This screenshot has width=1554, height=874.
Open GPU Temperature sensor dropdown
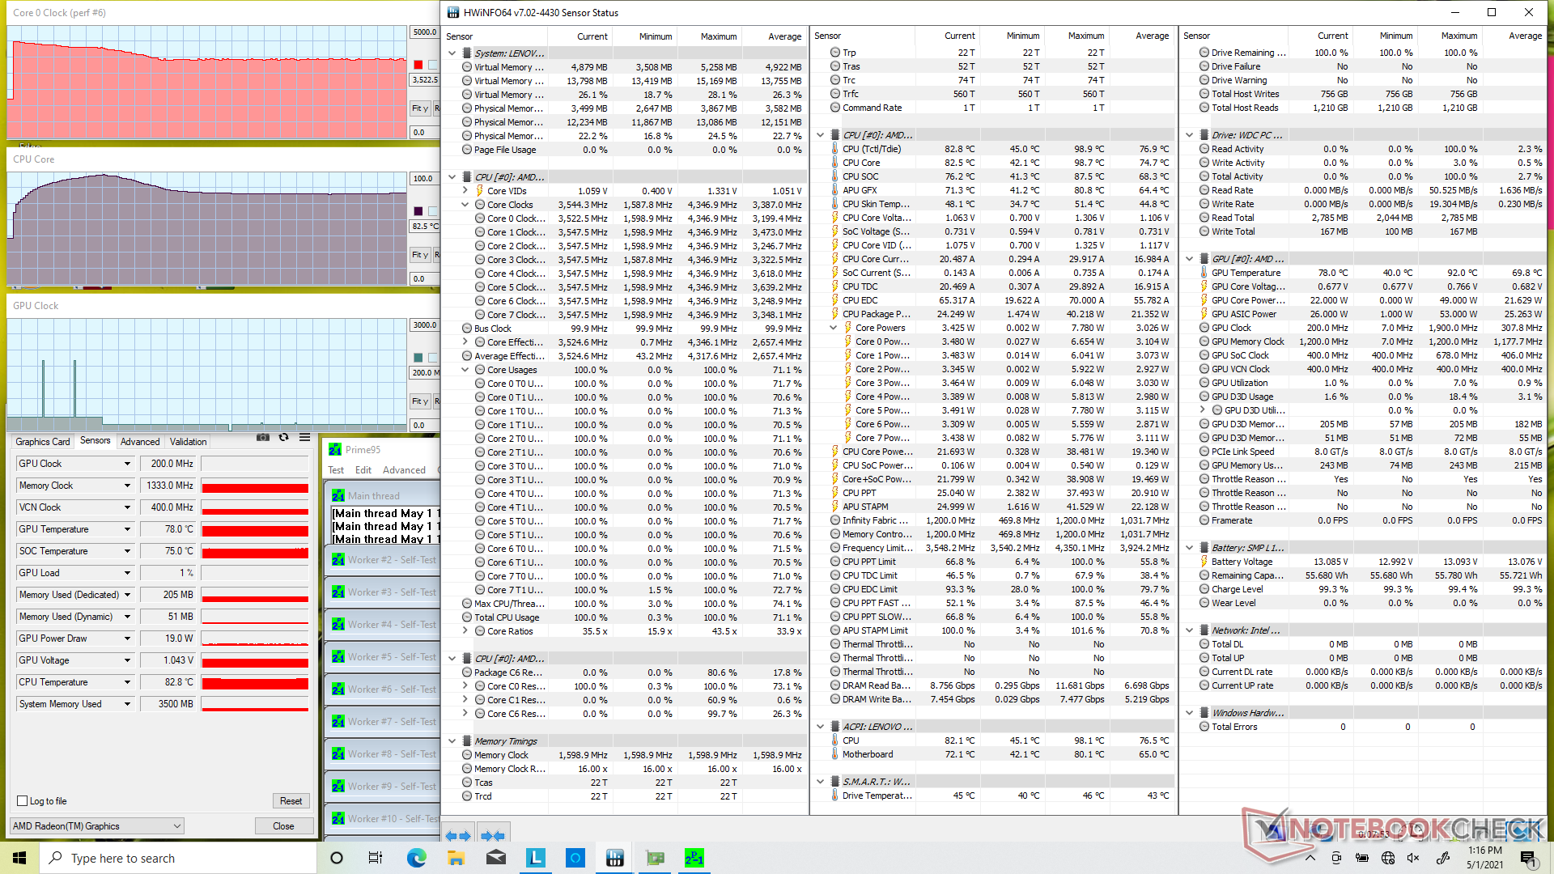127,529
